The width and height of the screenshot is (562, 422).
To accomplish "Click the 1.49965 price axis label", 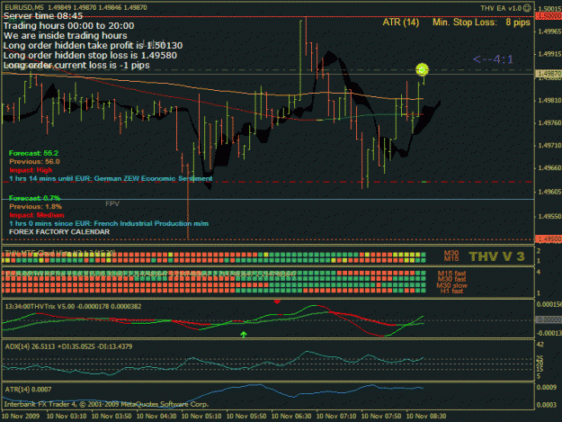I will click(x=549, y=31).
